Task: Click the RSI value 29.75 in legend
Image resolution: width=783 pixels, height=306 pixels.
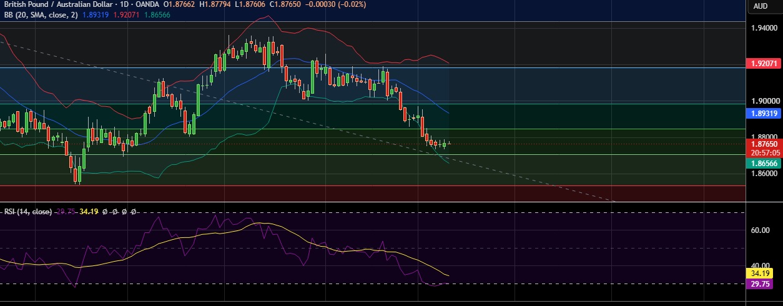Action: (65, 212)
